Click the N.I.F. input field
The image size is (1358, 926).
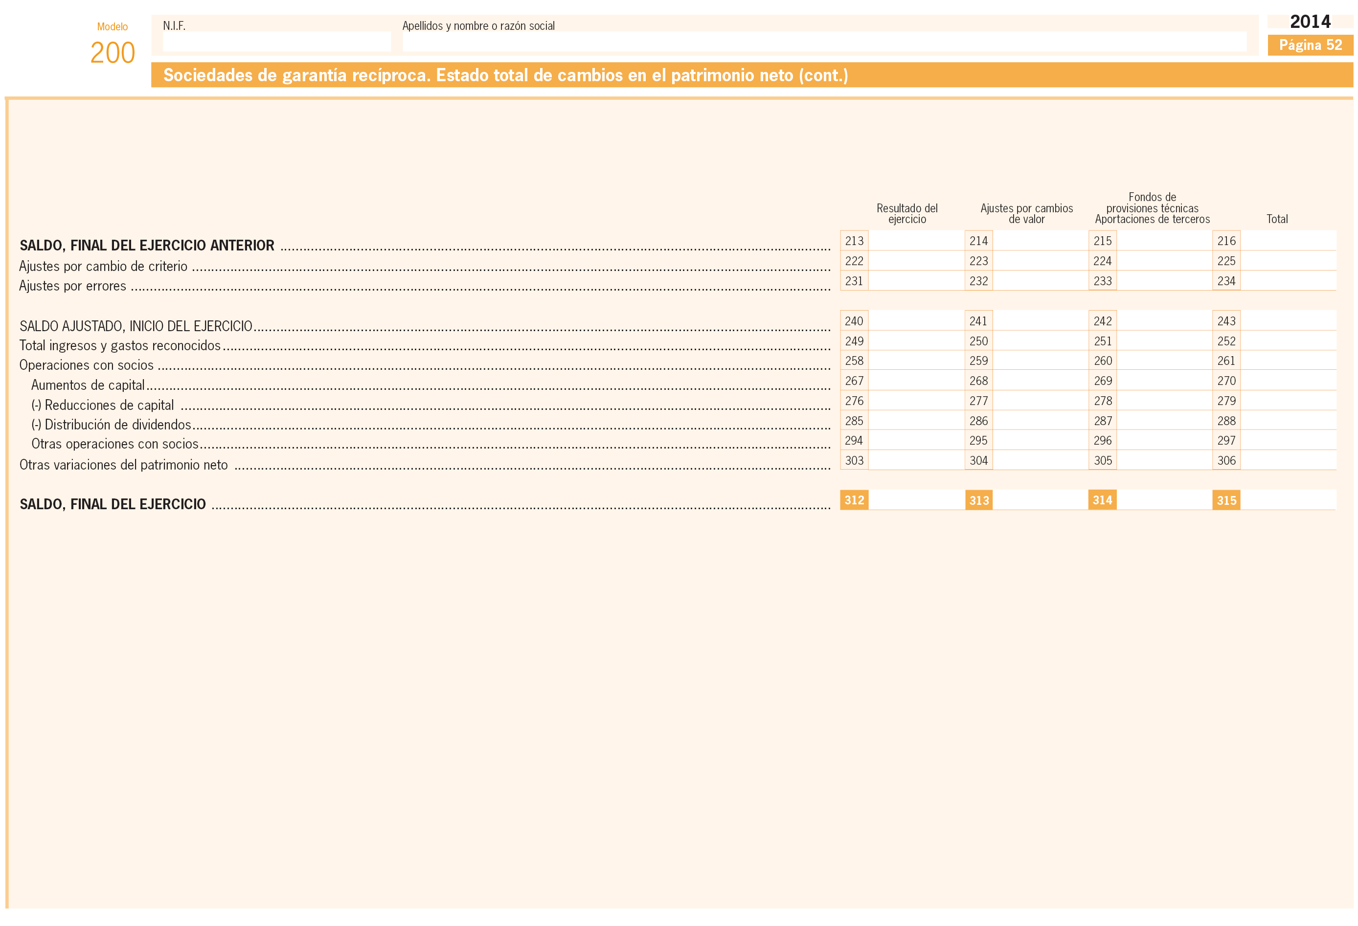pyautogui.click(x=276, y=42)
